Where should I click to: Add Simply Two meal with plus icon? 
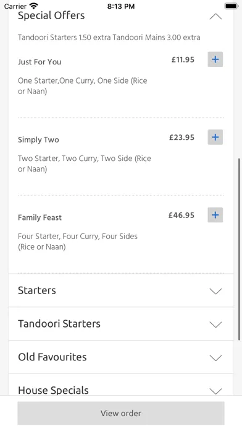pos(215,137)
